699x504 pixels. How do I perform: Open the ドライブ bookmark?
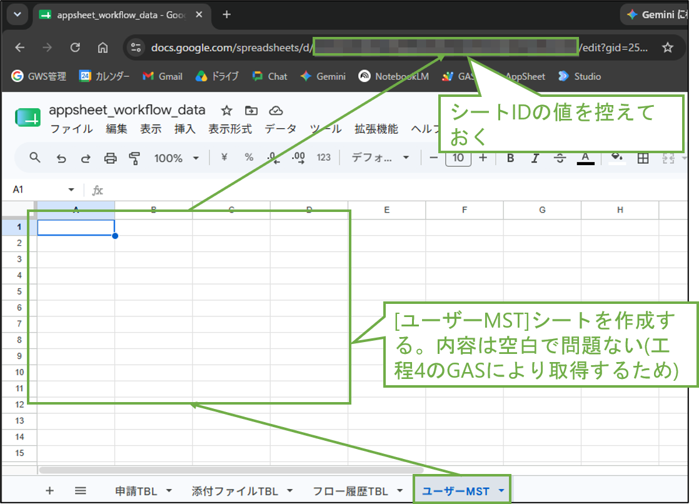(x=217, y=76)
